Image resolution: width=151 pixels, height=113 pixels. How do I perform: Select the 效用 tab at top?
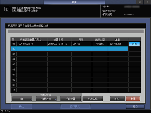pyautogui.click(x=74, y=2)
